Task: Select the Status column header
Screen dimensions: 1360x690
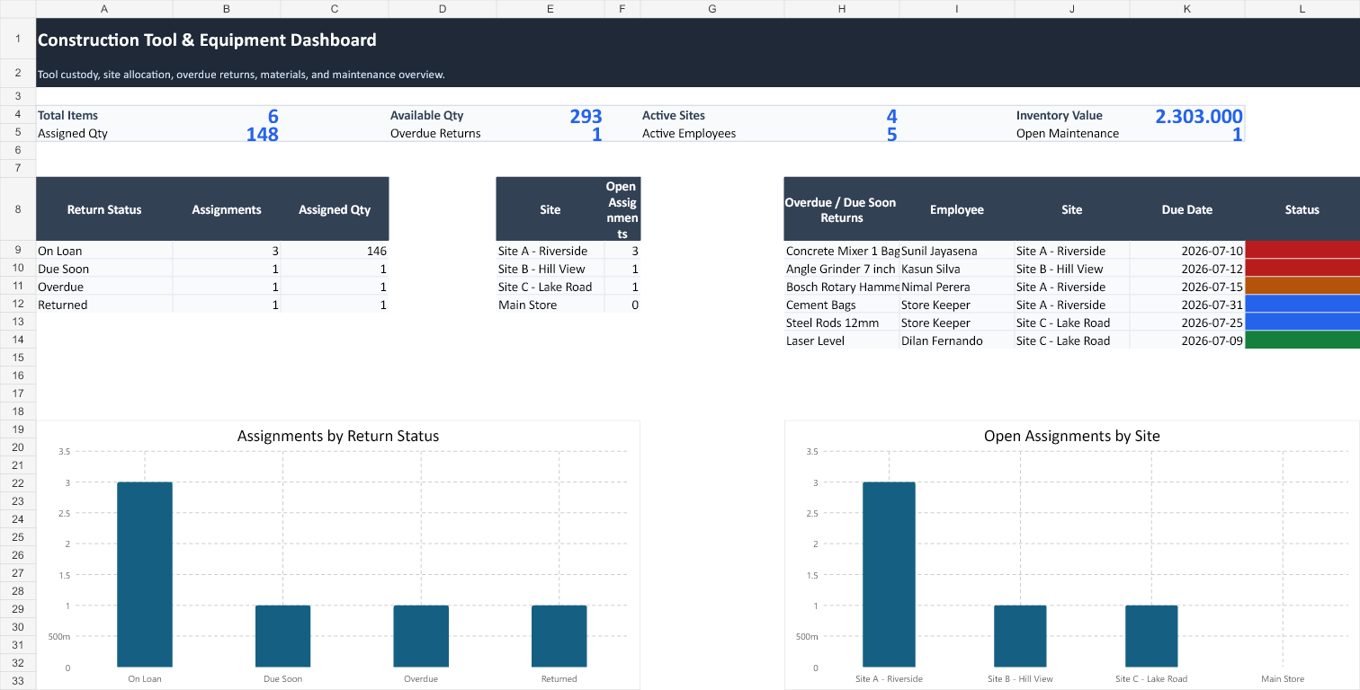Action: 1302,209
